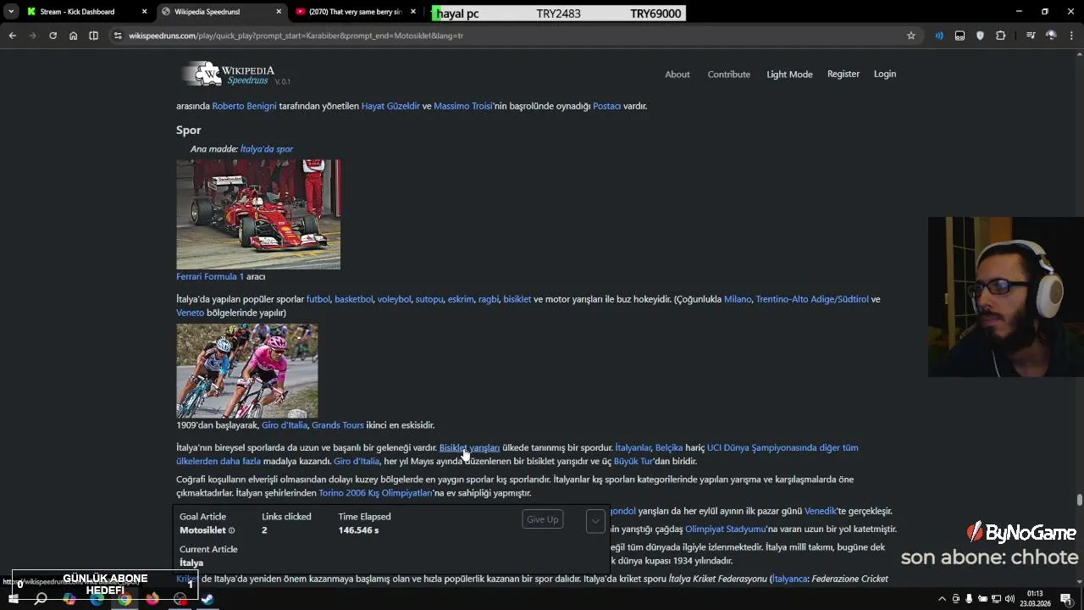
Task: Open the Olimpiyat Stadyumu link
Action: coord(726,530)
